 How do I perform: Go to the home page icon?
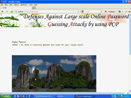[106, 11]
